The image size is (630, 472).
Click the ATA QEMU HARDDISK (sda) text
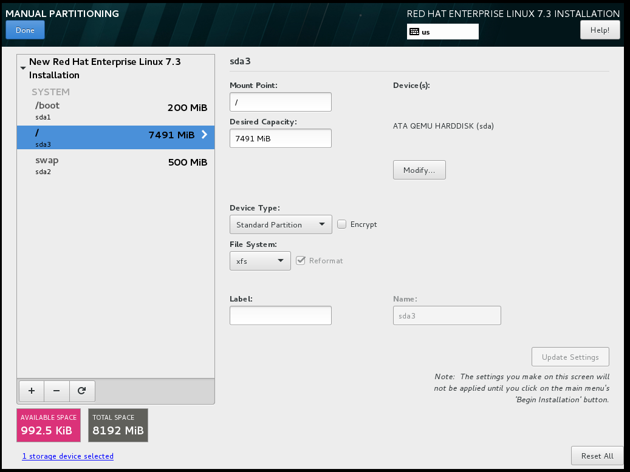pyautogui.click(x=443, y=126)
